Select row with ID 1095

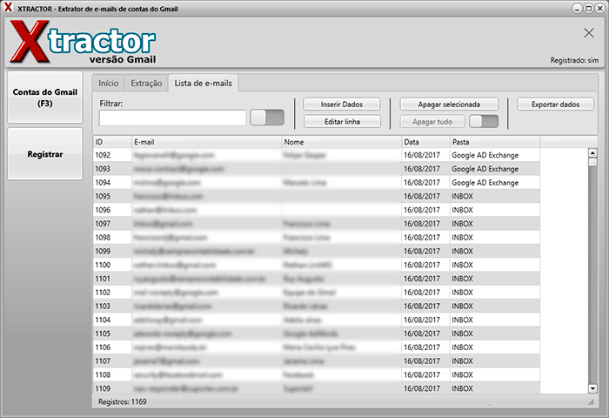click(x=316, y=196)
